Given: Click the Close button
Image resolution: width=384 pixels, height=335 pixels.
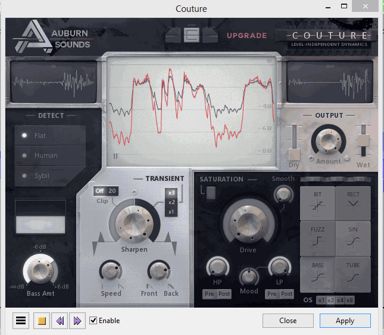Looking at the screenshot, I should [x=288, y=321].
